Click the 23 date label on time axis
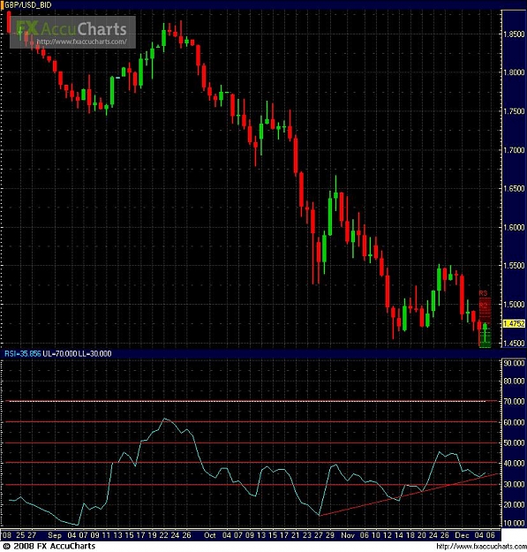Screen dimensions: 527x552 pyautogui.click(x=307, y=535)
